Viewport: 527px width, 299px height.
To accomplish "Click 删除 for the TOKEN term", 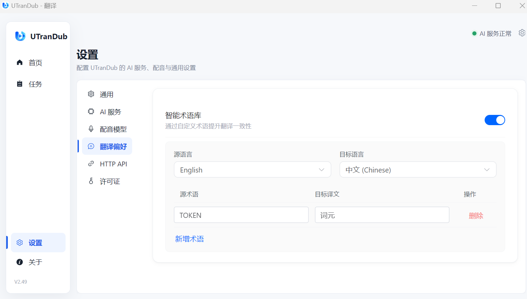I will 476,215.
